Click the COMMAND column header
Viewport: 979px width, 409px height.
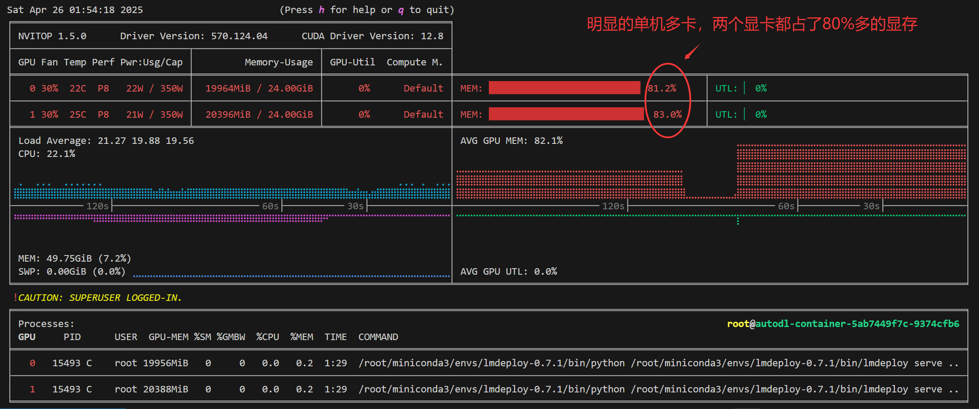point(378,337)
